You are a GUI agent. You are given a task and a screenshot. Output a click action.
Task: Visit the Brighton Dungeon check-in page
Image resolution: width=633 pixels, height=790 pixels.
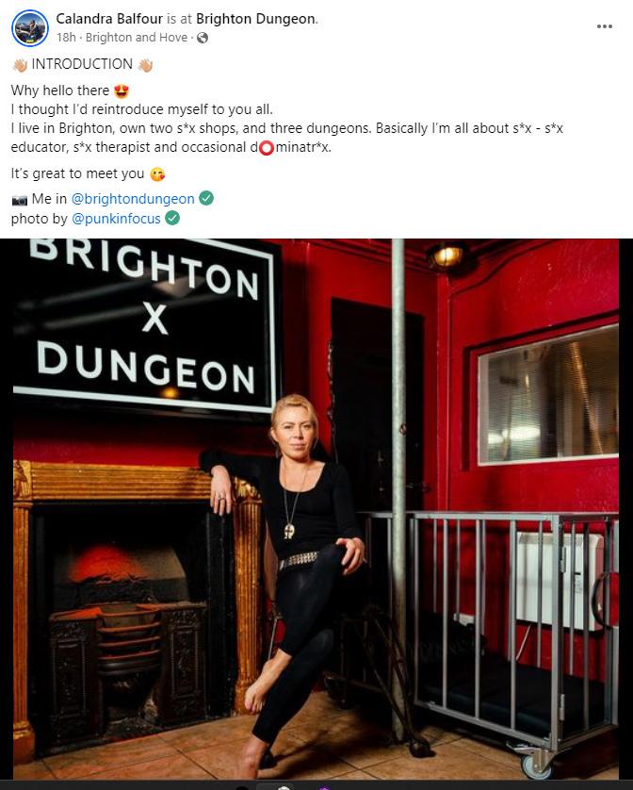coord(256,19)
